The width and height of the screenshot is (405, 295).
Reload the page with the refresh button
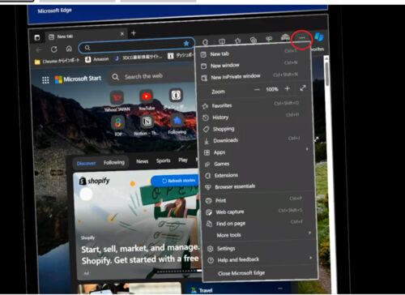click(x=54, y=49)
